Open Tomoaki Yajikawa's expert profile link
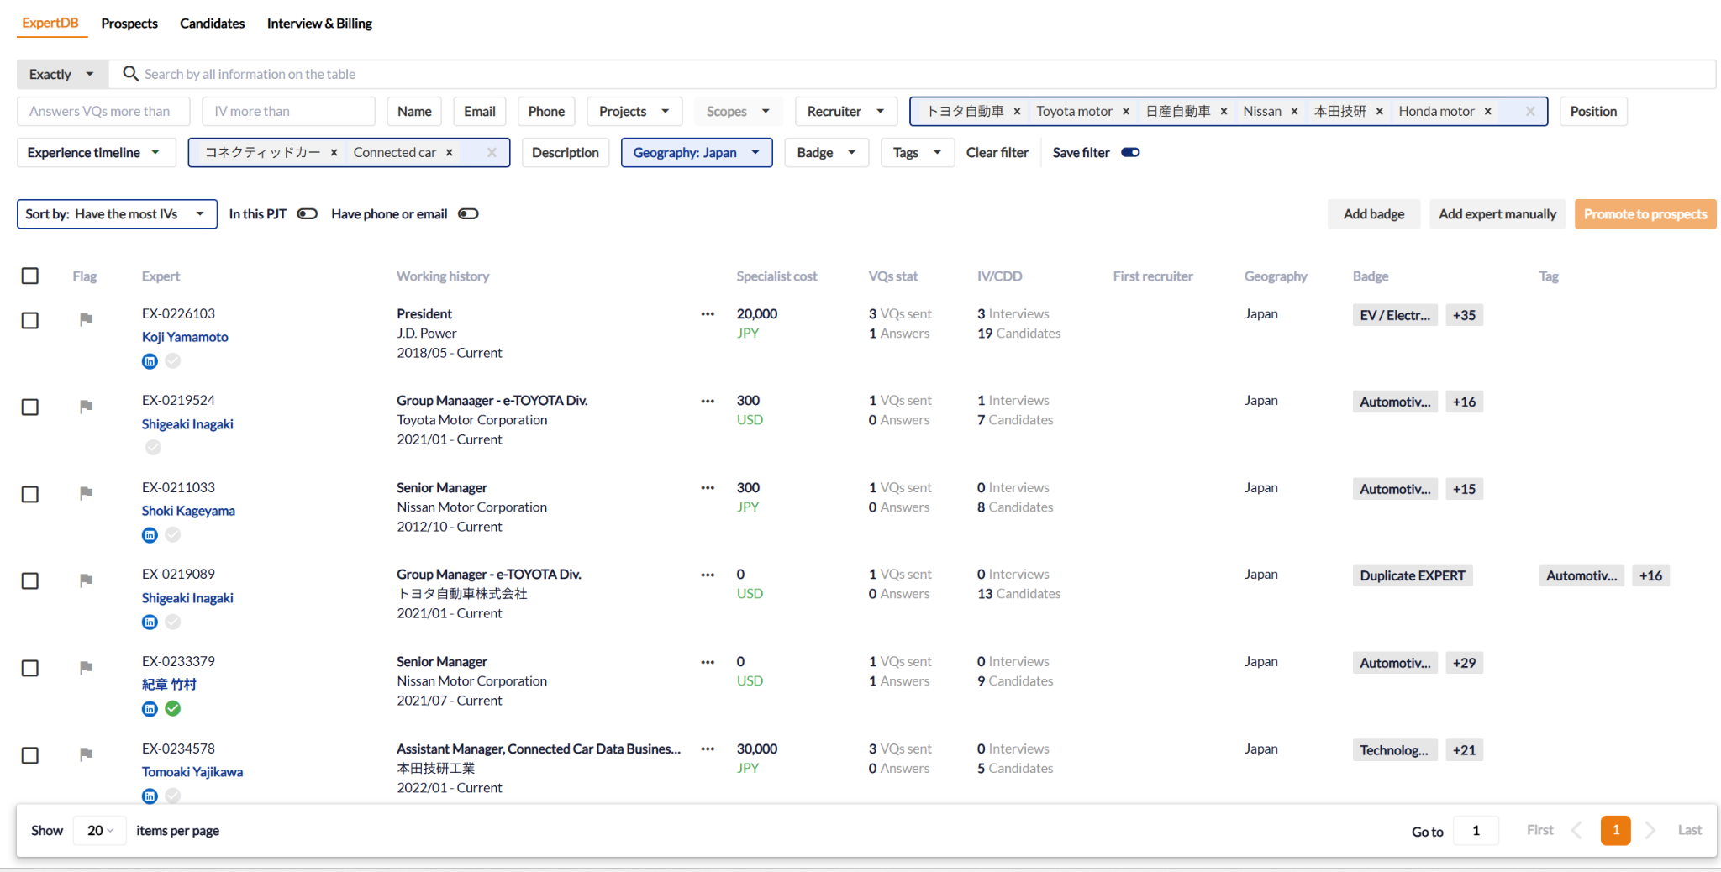The width and height of the screenshot is (1721, 872). 192,772
